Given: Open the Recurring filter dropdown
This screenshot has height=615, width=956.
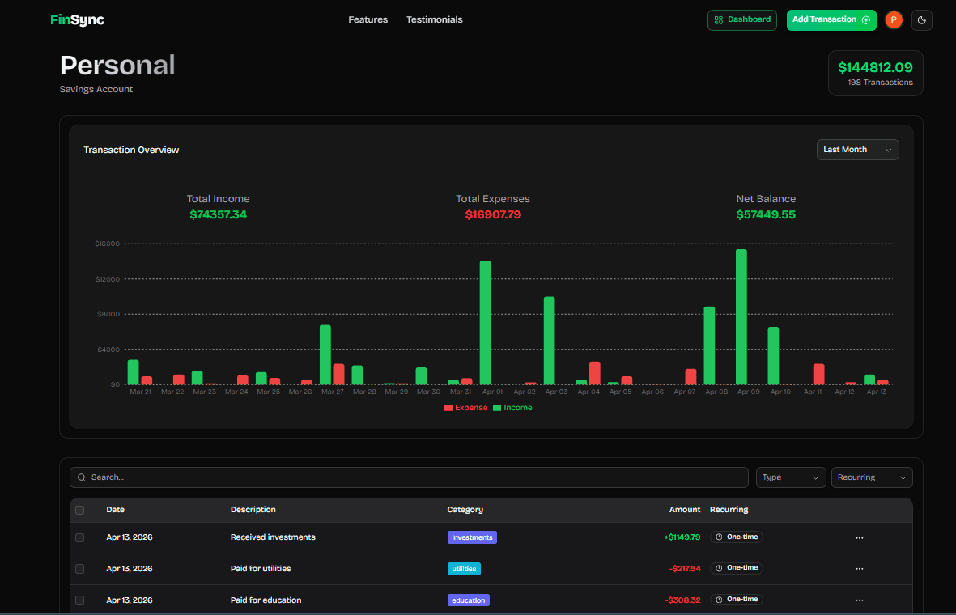Looking at the screenshot, I should (871, 477).
